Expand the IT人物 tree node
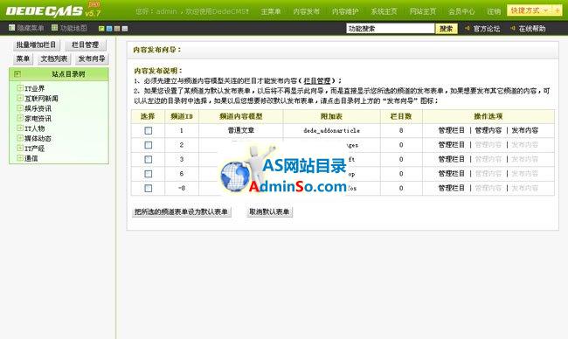Image resolution: width=568 pixels, height=339 pixels. coord(20,128)
